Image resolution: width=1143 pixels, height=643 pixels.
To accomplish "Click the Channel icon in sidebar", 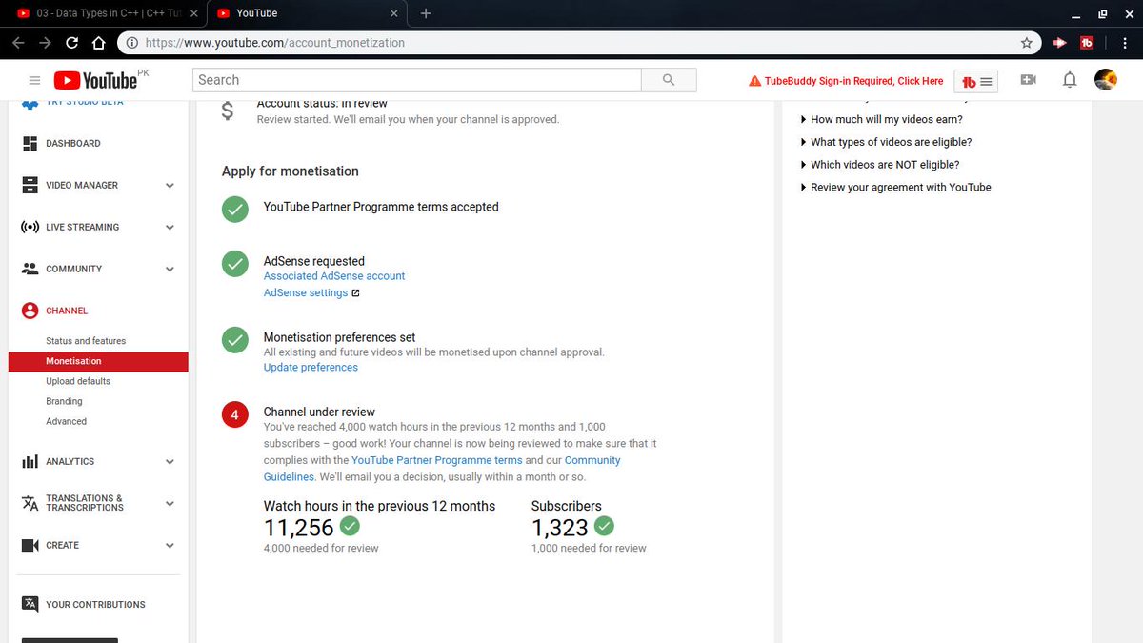I will click(30, 311).
